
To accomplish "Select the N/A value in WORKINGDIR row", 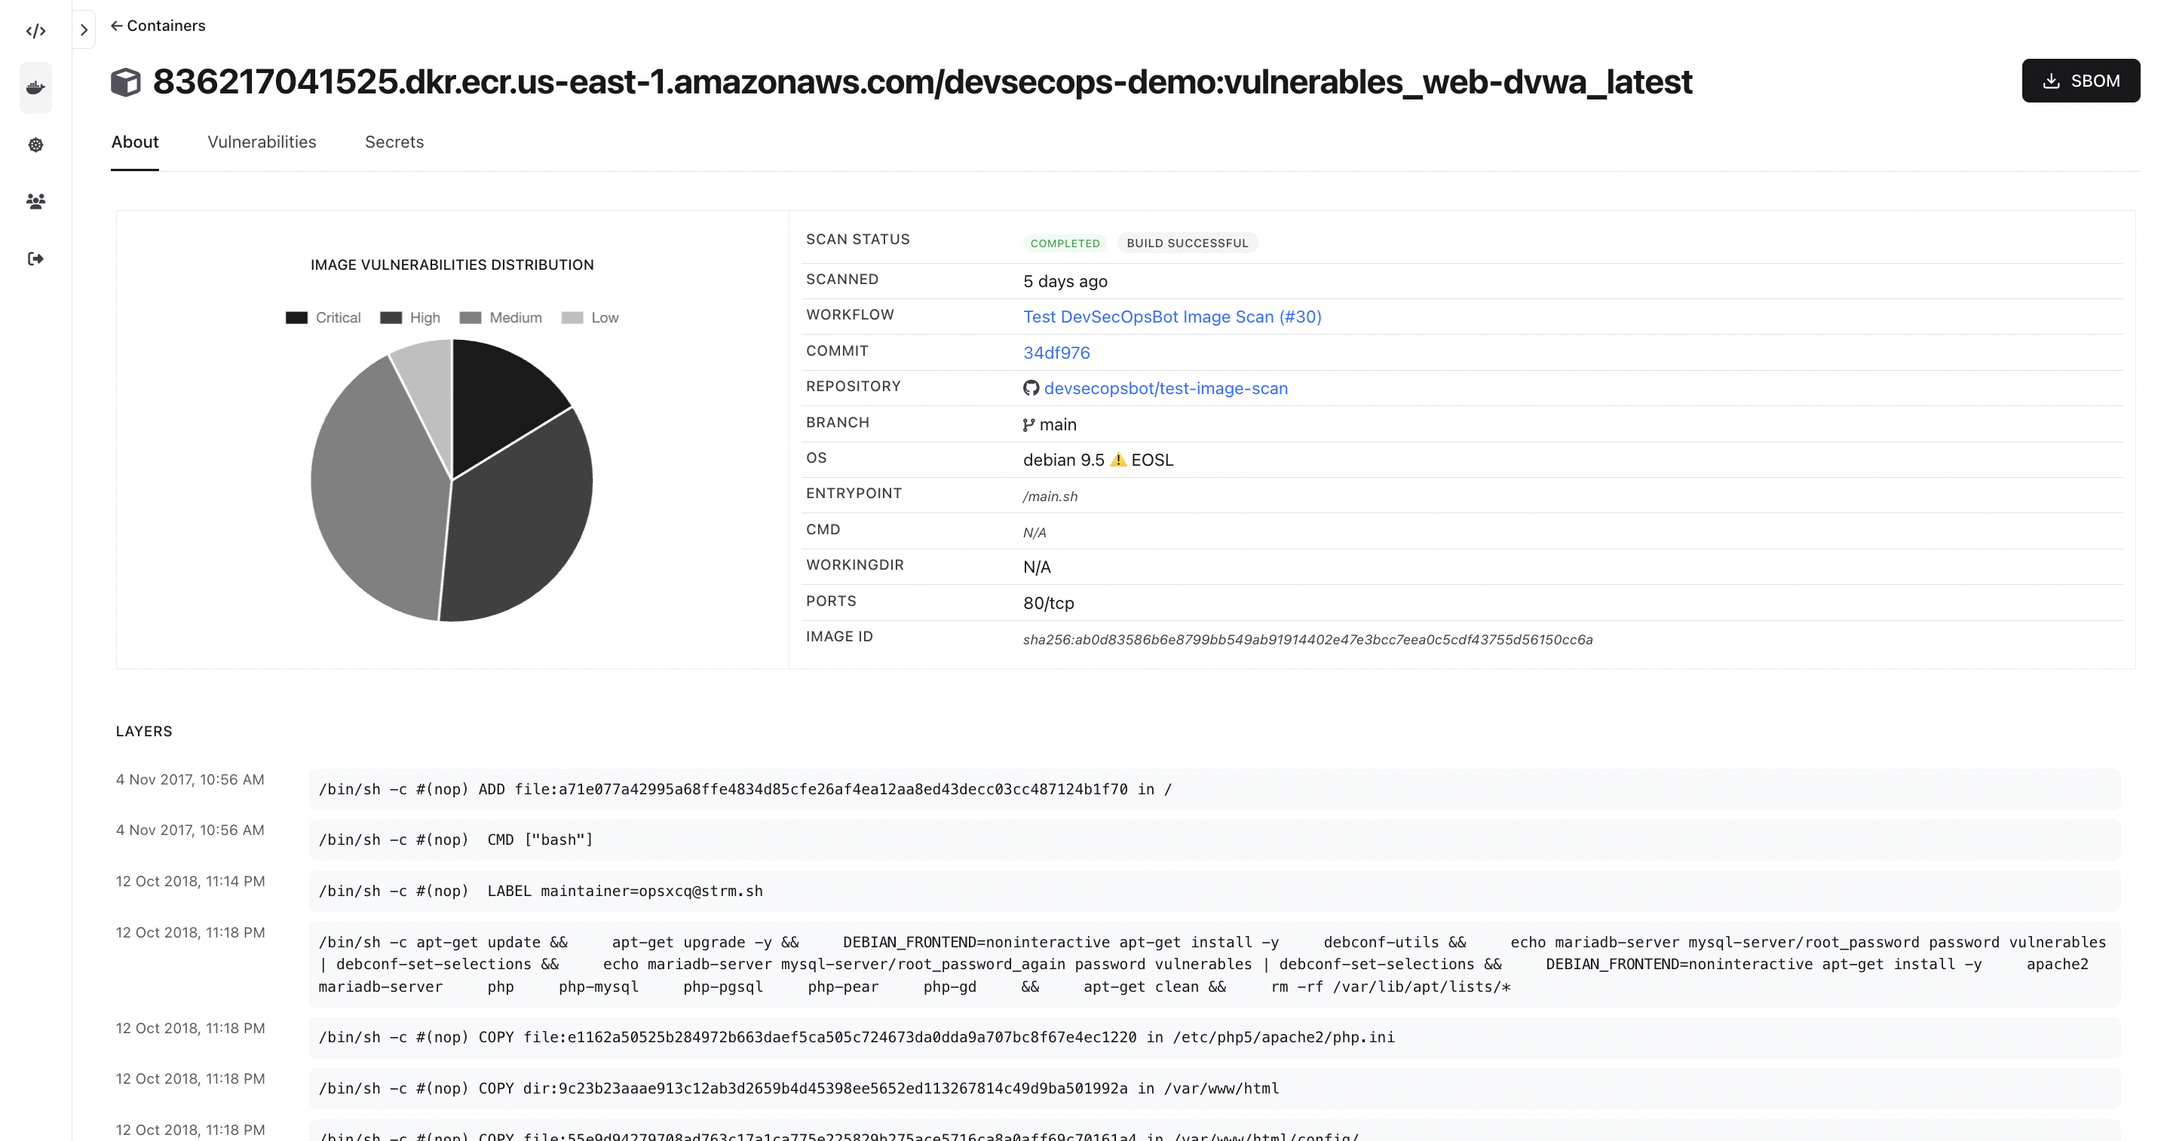I will coord(1037,567).
